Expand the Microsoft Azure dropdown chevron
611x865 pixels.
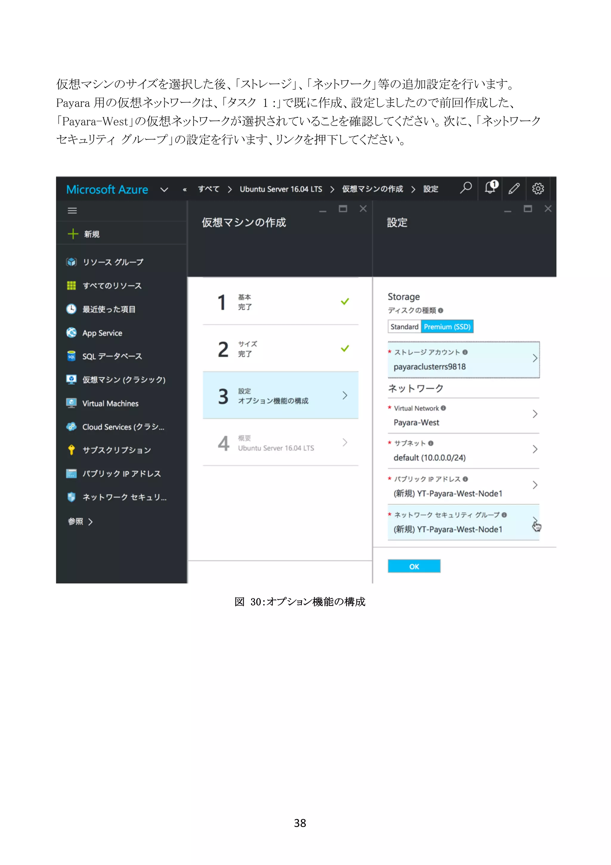tap(164, 190)
